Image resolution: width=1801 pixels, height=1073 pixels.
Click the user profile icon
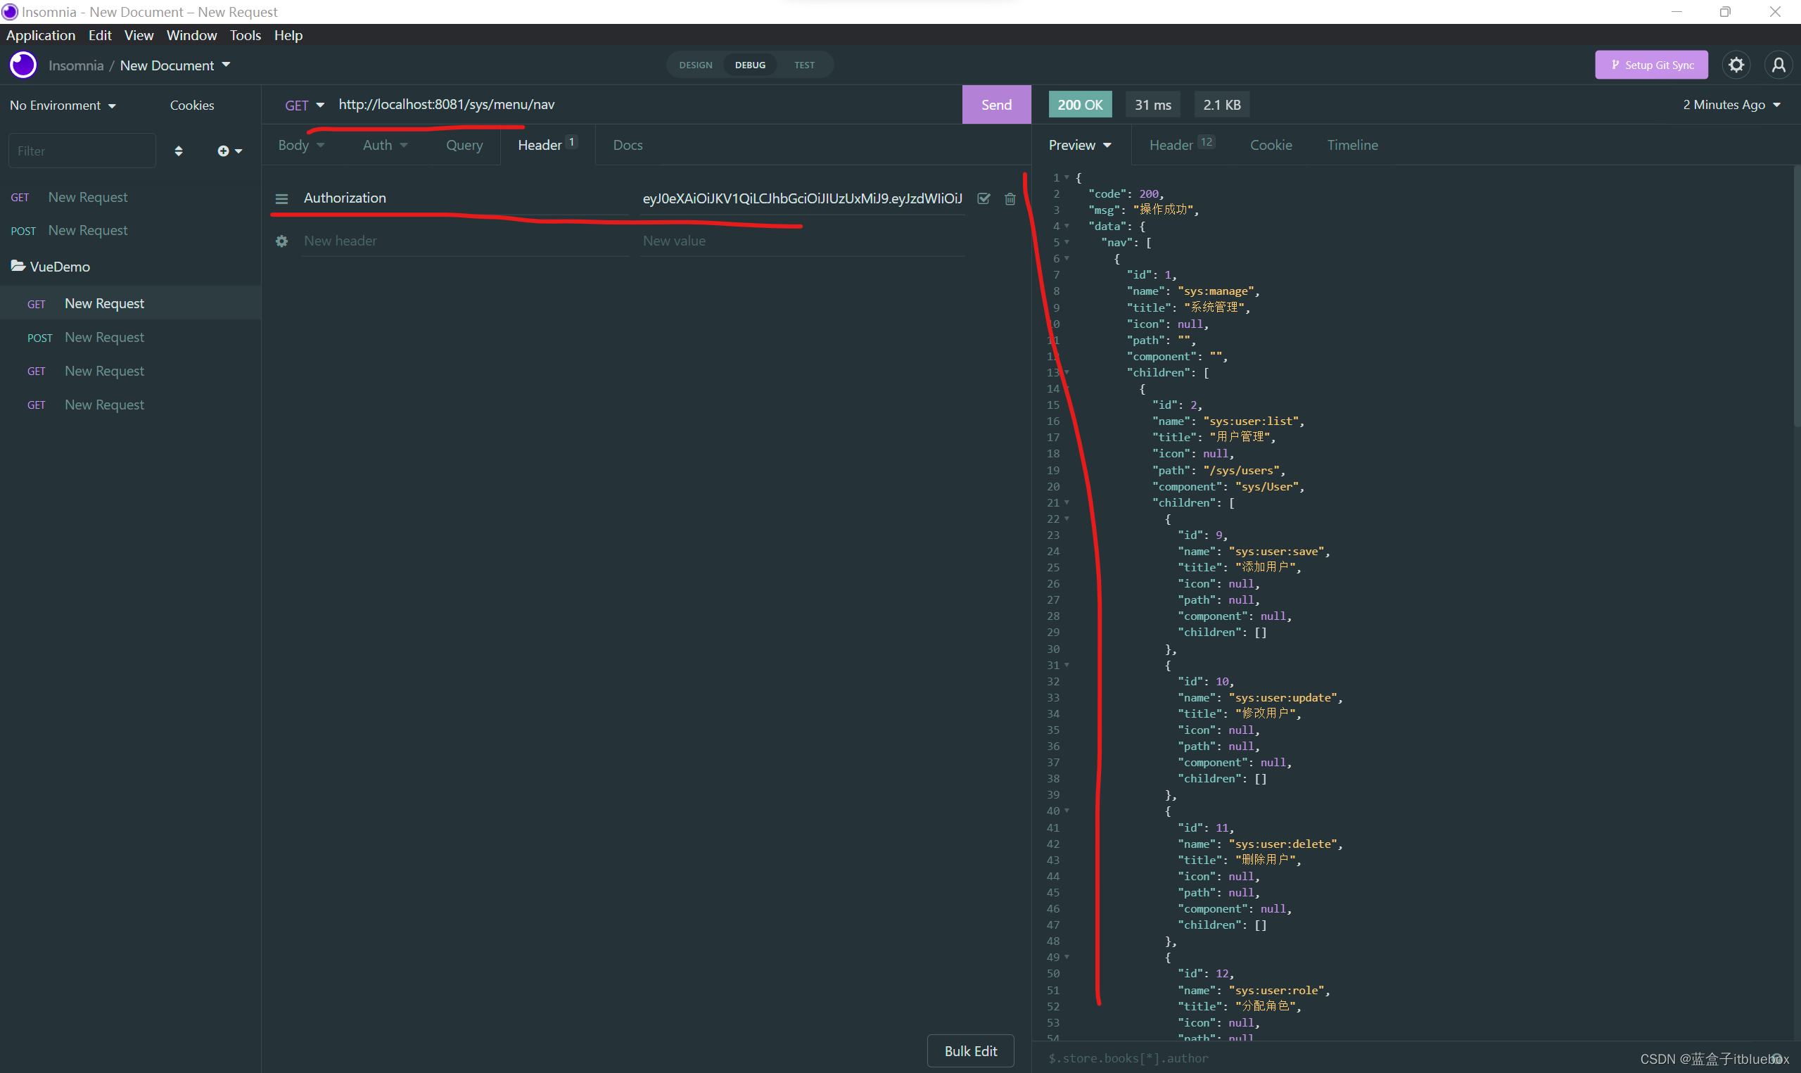coord(1779,65)
